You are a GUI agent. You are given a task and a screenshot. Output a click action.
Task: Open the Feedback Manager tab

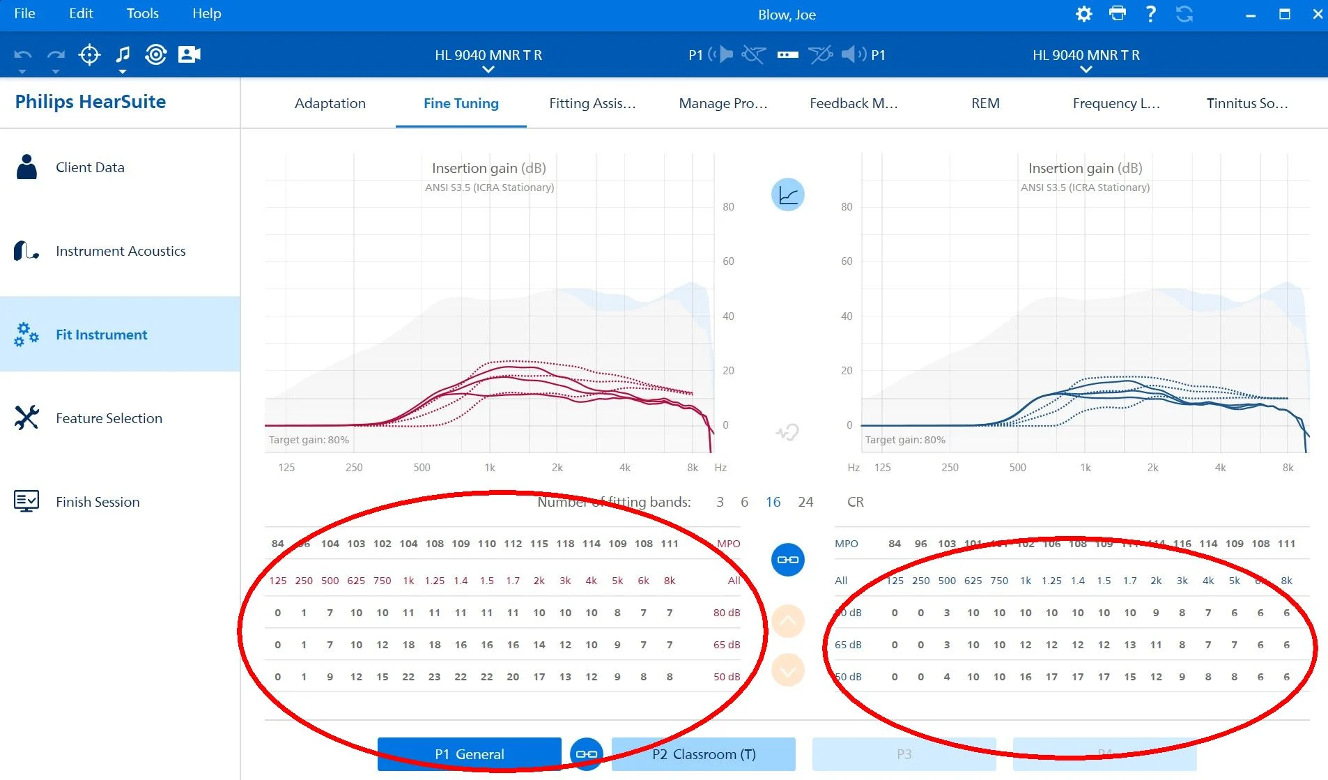[854, 103]
